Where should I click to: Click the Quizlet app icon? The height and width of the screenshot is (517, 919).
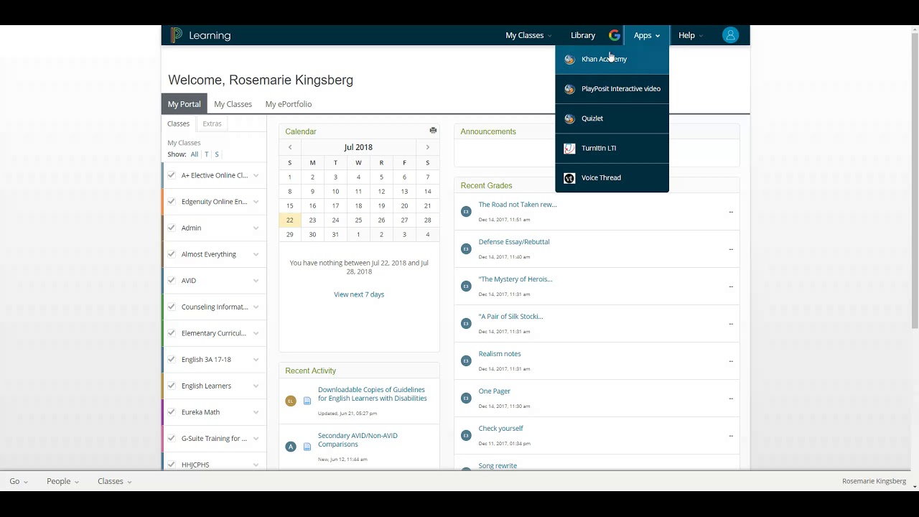pyautogui.click(x=569, y=118)
